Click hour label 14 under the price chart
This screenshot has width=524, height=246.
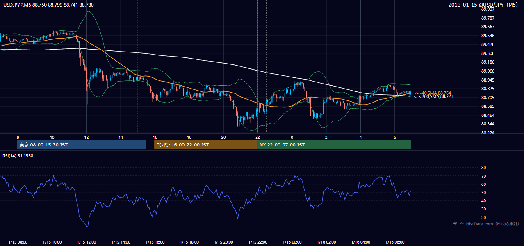(121, 137)
